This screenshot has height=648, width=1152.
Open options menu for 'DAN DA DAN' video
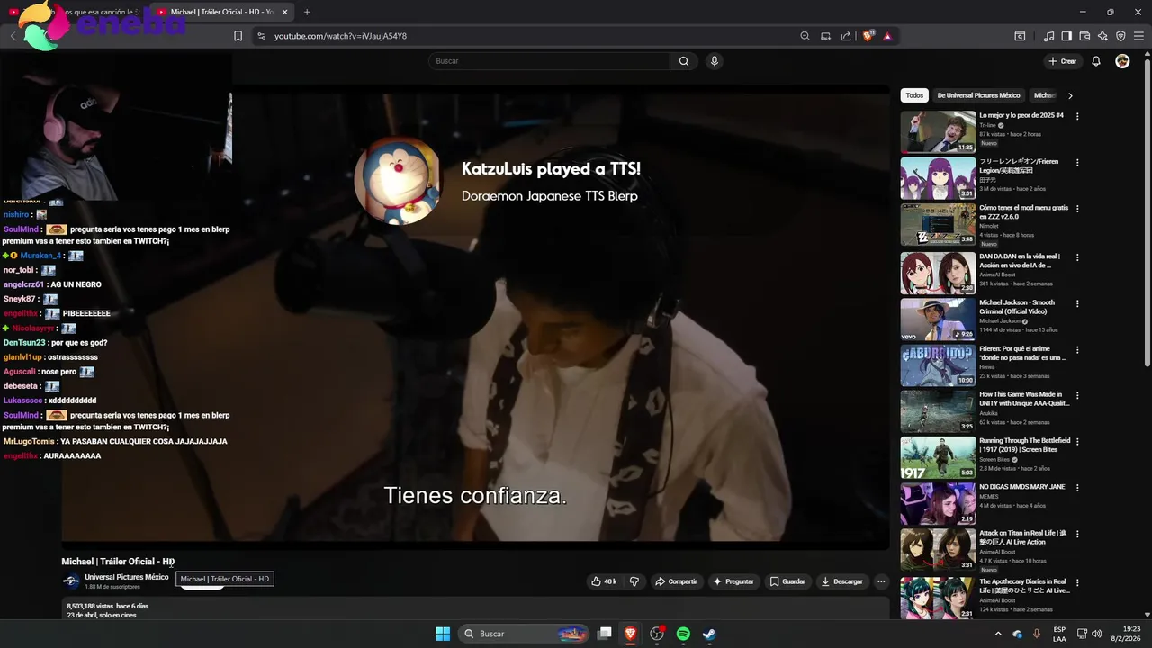pos(1077,256)
